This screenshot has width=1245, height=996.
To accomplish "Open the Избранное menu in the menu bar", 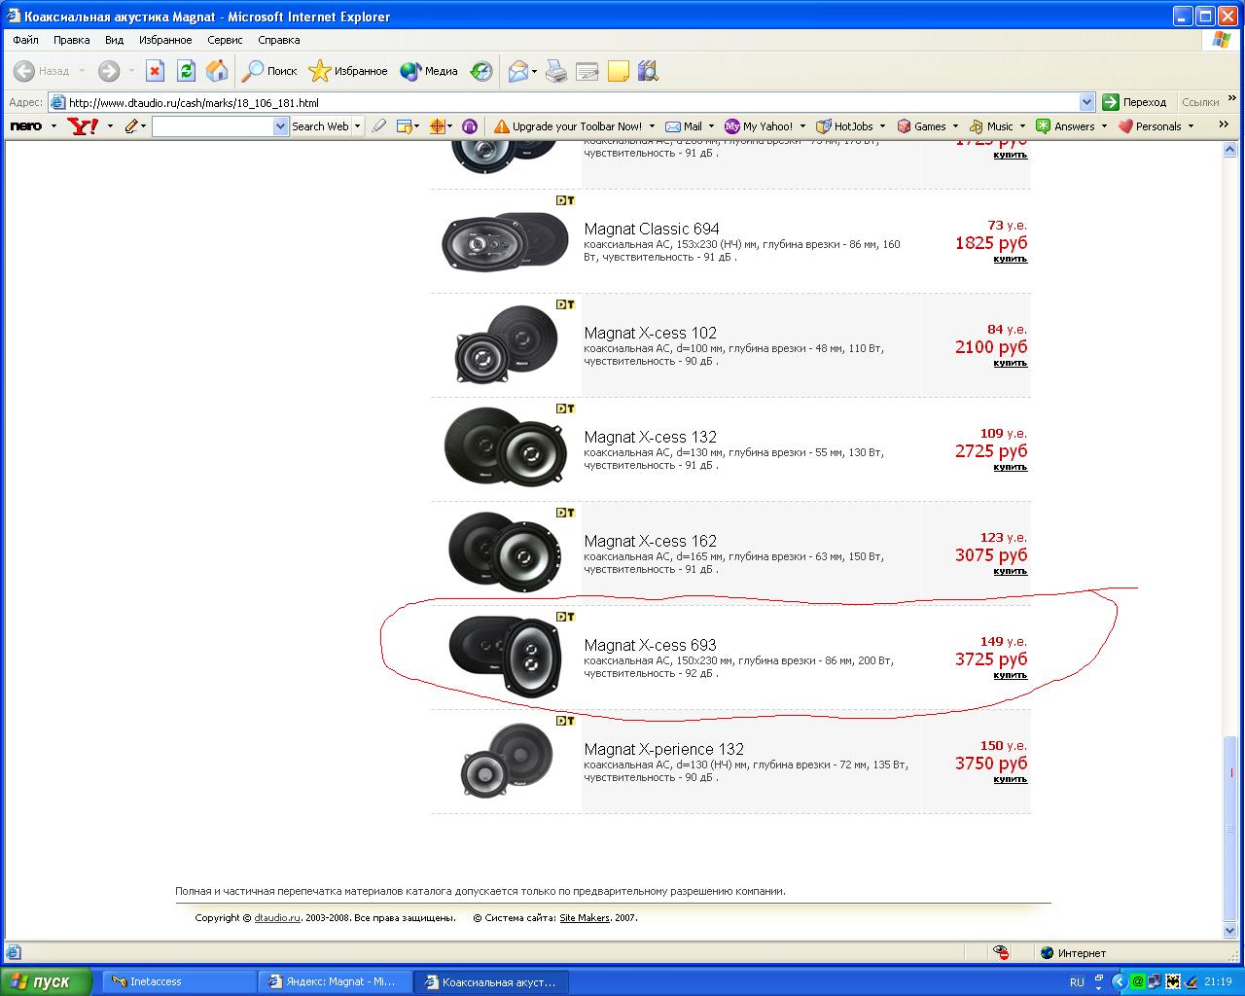I will 165,40.
